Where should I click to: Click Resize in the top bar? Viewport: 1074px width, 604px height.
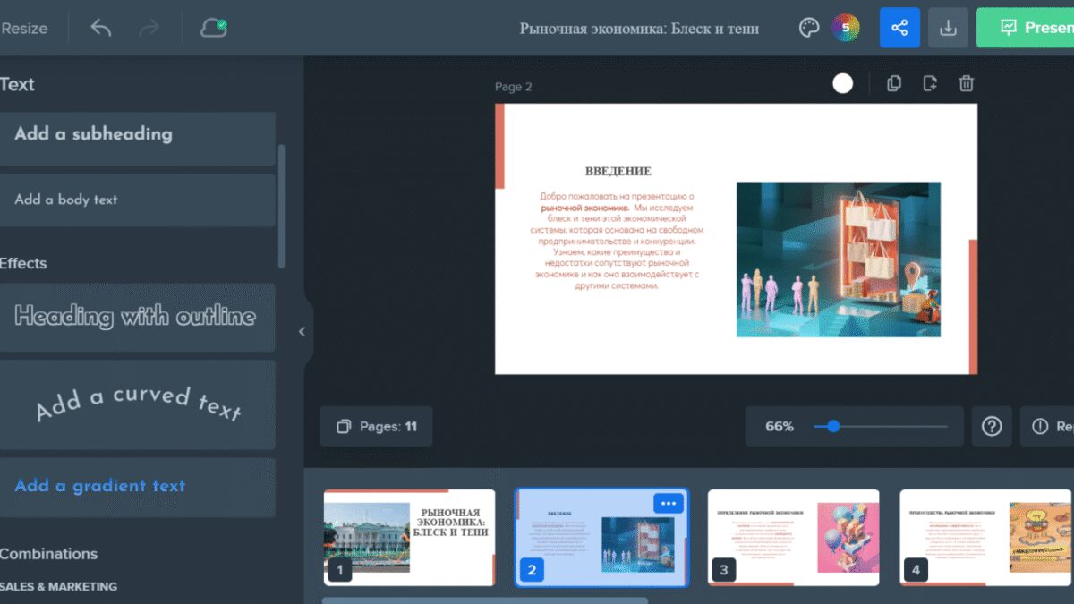coord(24,28)
